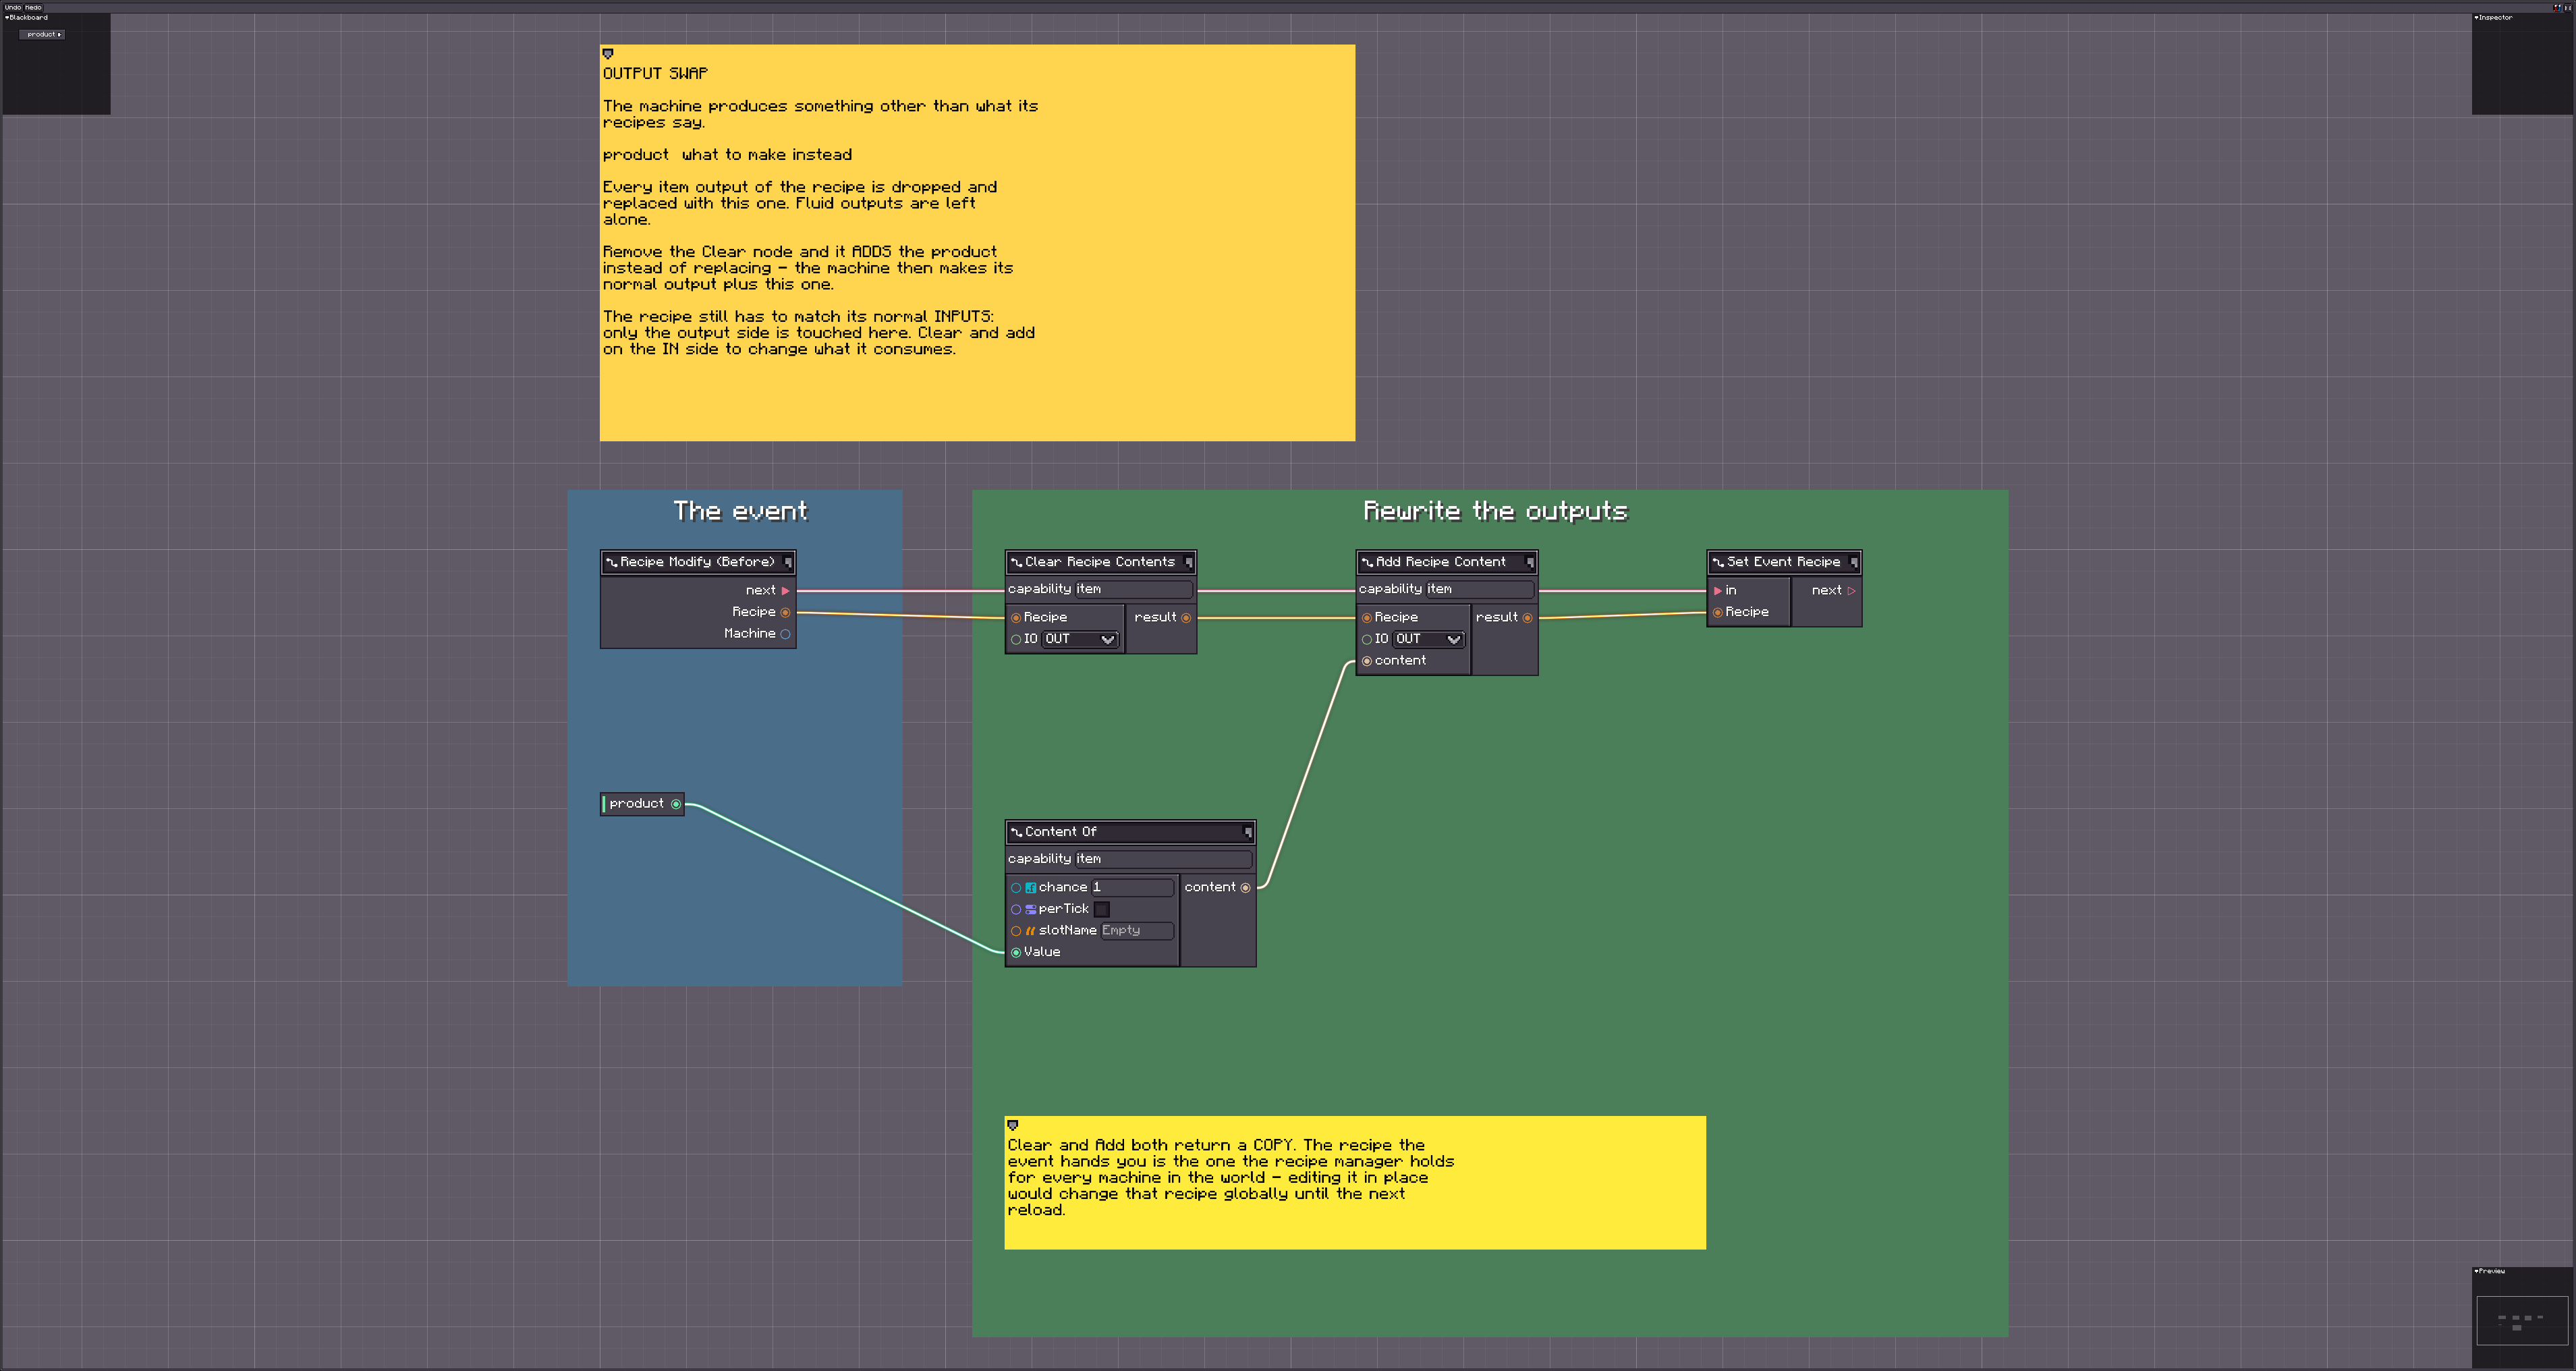Click Recipe input port of Set Event Recipe

(x=1718, y=612)
